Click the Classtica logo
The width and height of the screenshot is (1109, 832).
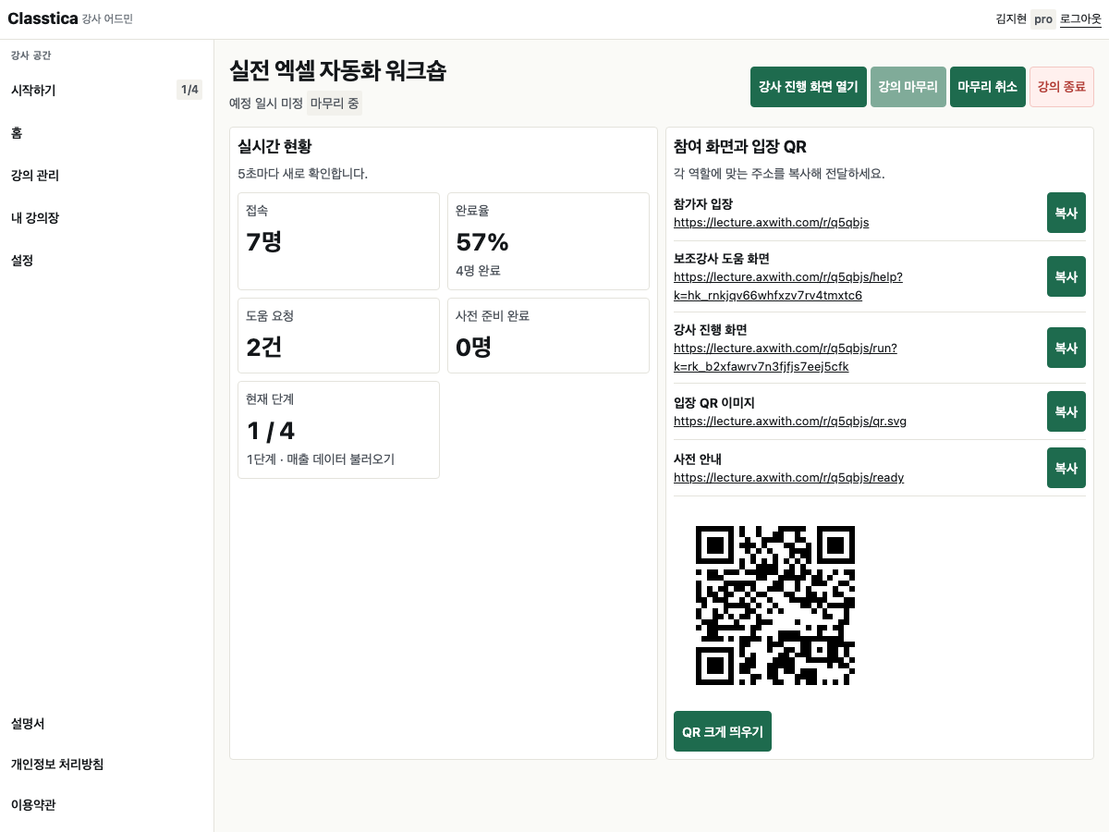43,18
